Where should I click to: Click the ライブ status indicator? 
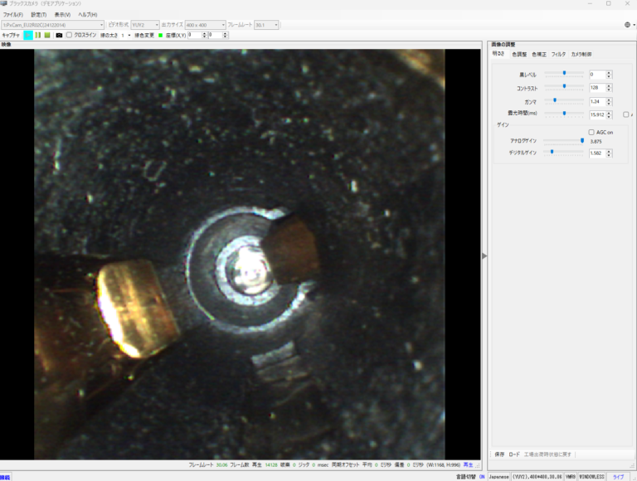click(618, 477)
